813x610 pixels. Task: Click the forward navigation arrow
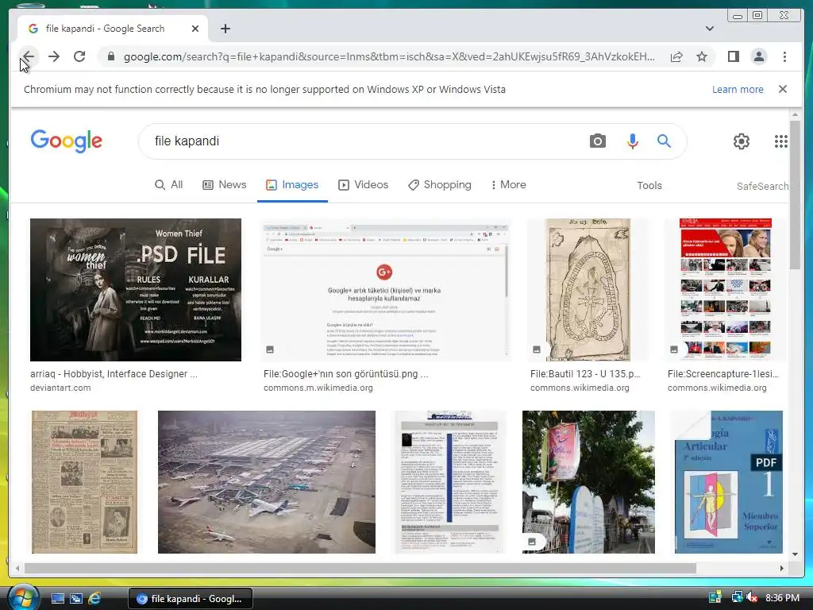tap(54, 56)
